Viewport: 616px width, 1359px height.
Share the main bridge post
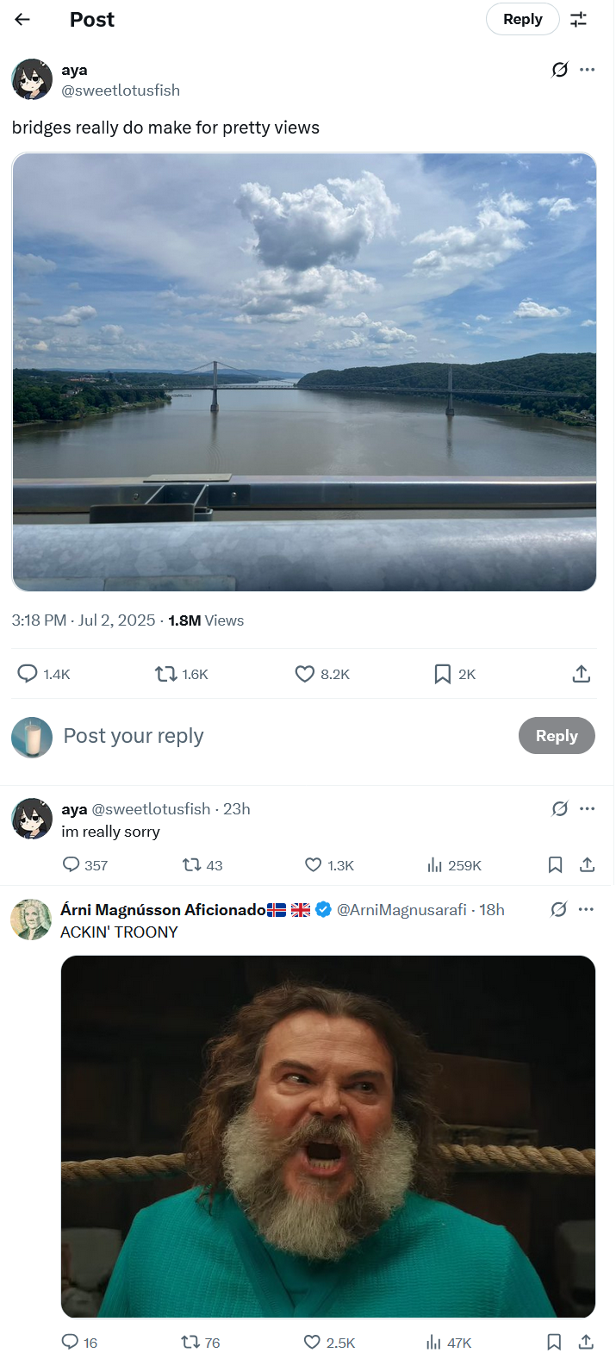582,673
